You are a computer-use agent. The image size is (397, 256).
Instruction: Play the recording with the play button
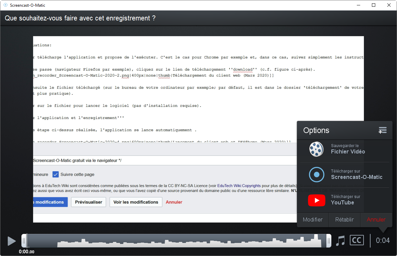click(x=12, y=241)
